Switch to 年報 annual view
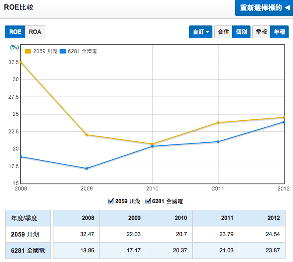Image resolution: width=293 pixels, height=262 pixels. click(279, 32)
